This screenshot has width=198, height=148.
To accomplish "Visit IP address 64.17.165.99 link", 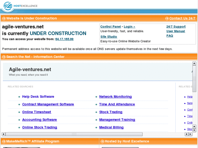I will pyautogui.click(x=64, y=39).
